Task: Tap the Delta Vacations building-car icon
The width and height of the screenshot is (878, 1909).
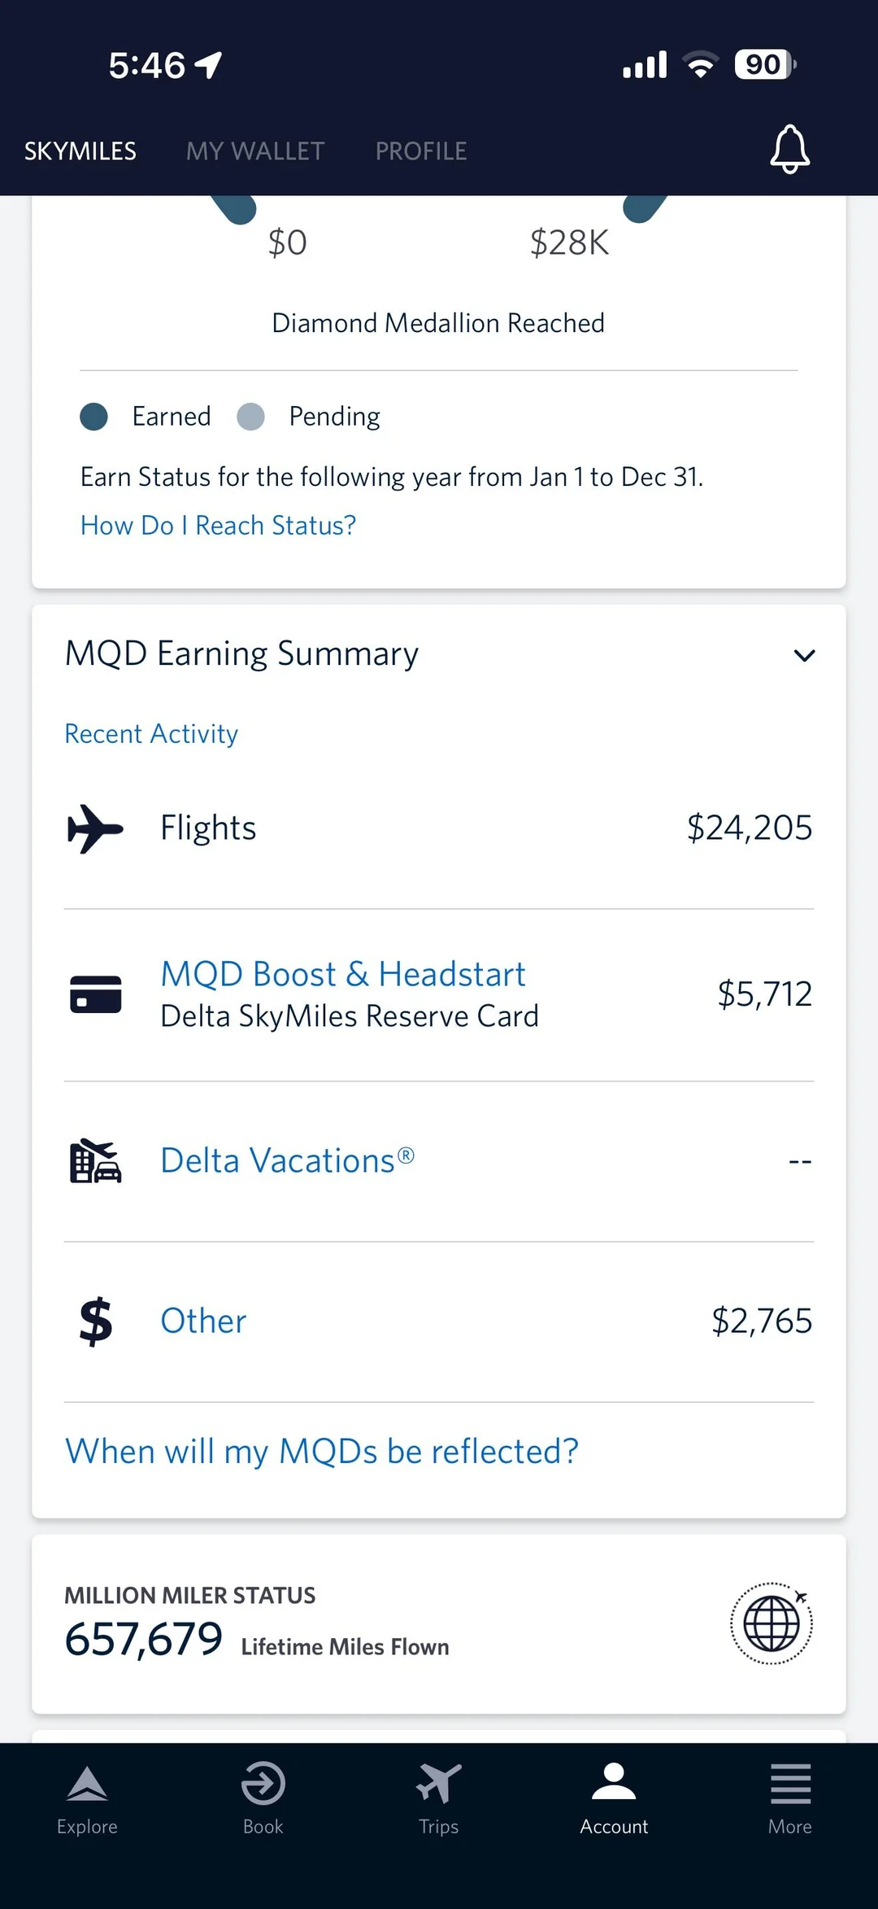Action: point(95,1161)
